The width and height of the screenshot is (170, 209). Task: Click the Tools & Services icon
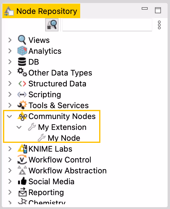coord(22,105)
